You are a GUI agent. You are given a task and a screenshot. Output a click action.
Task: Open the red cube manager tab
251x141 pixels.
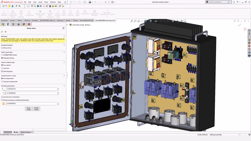[x=29, y=24]
